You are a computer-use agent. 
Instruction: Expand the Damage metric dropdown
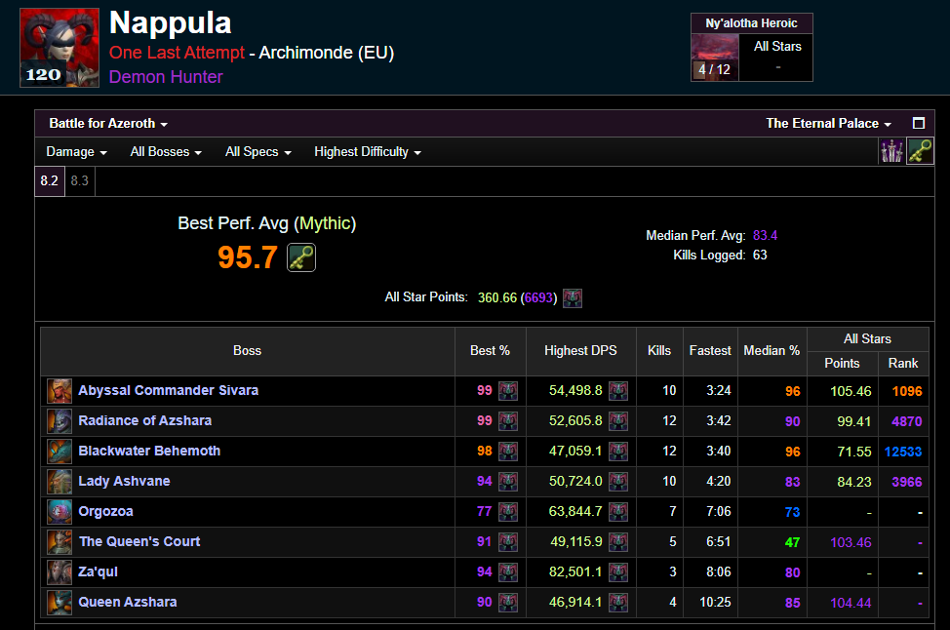[76, 152]
